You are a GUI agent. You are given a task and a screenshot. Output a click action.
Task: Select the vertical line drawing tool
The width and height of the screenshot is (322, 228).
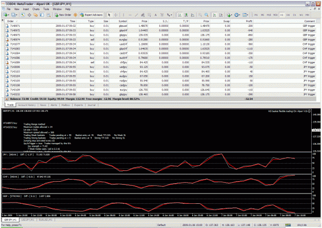124,15
